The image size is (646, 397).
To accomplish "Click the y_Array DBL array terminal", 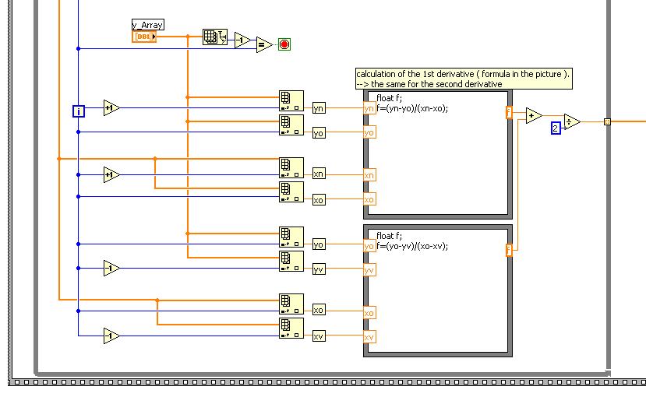I will [144, 37].
